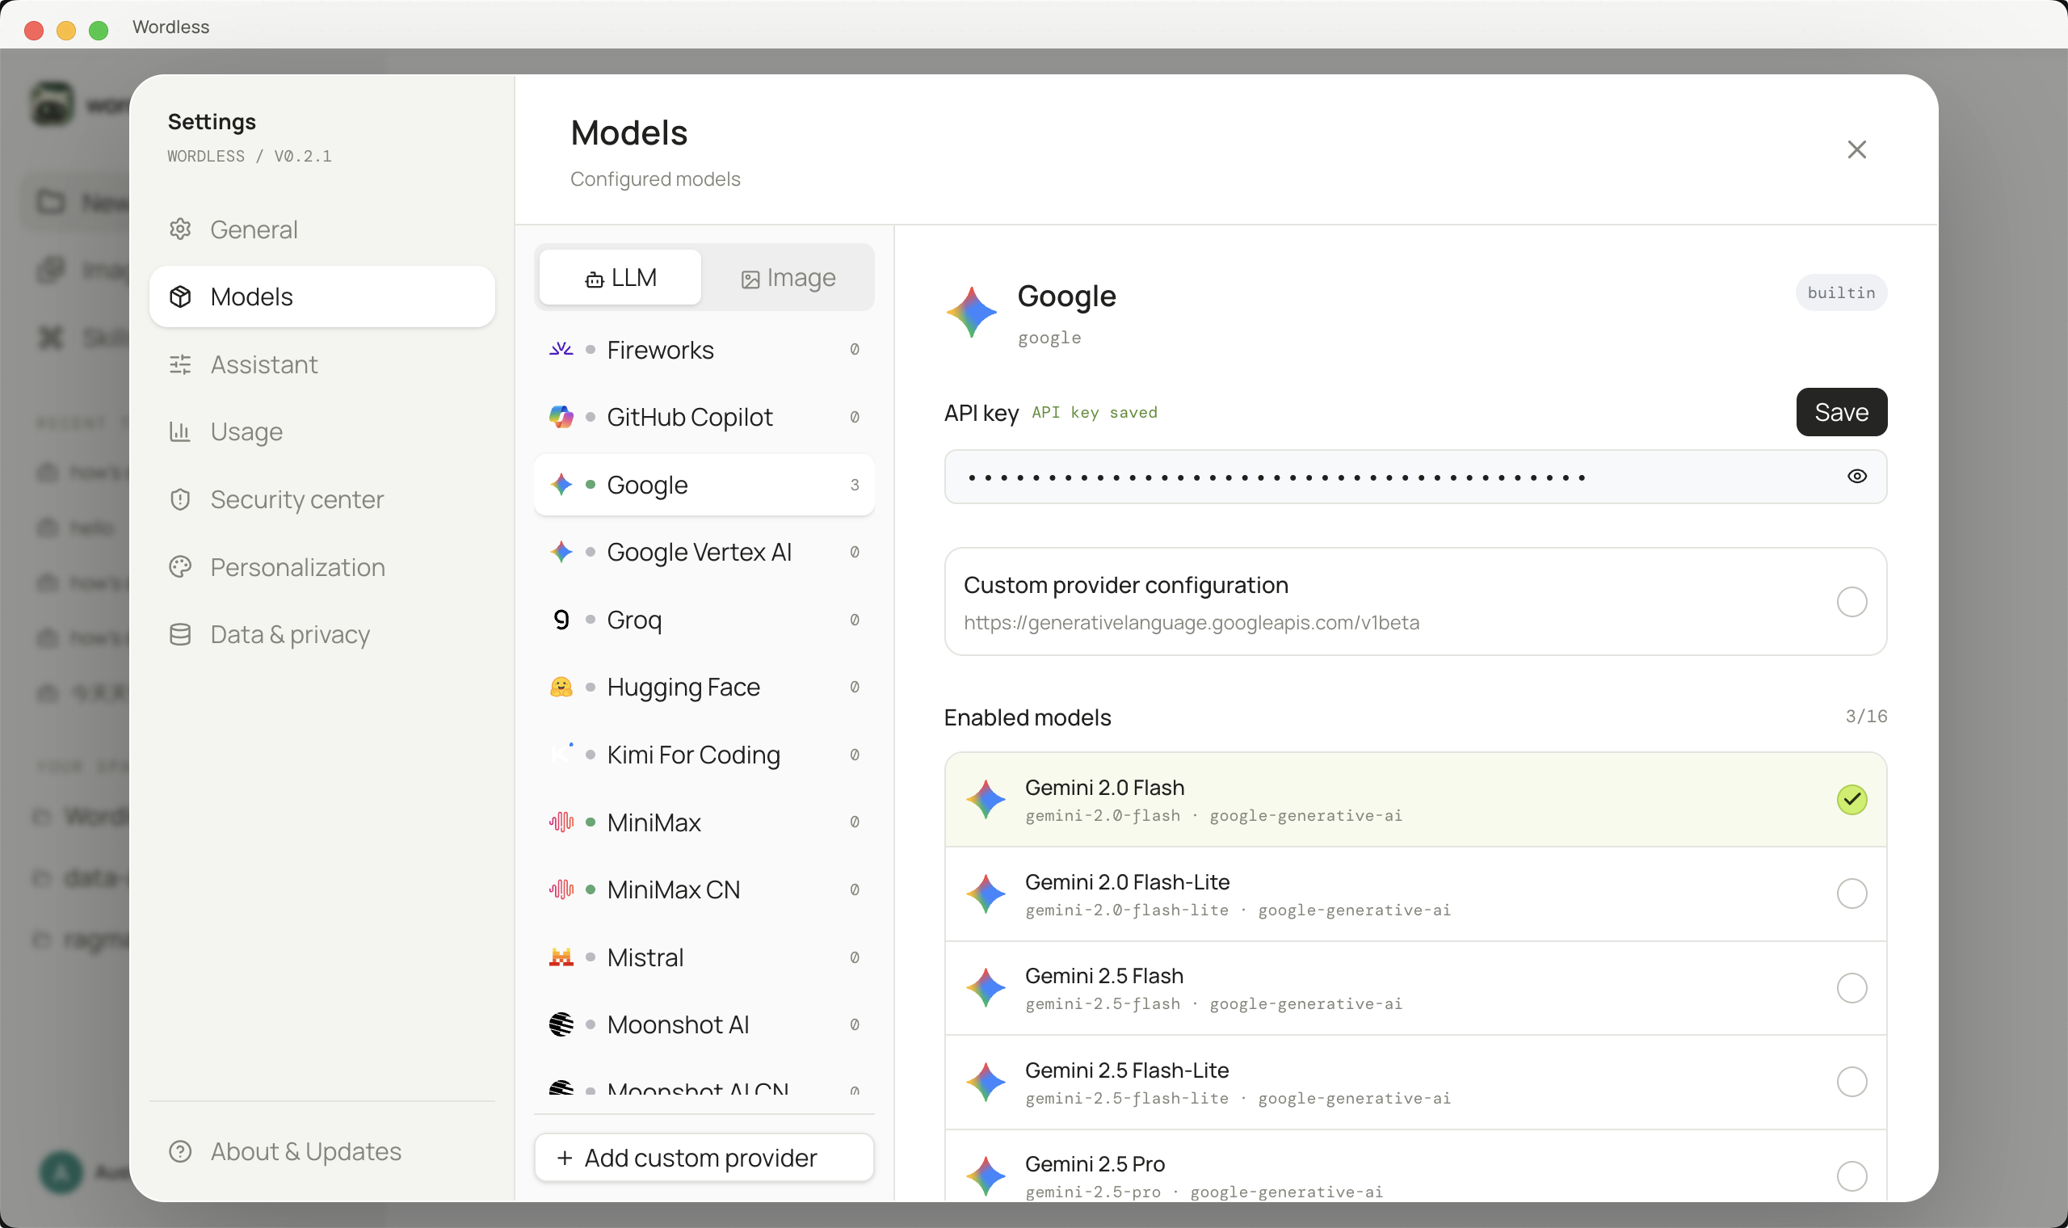Select the Groq provider row

704,620
